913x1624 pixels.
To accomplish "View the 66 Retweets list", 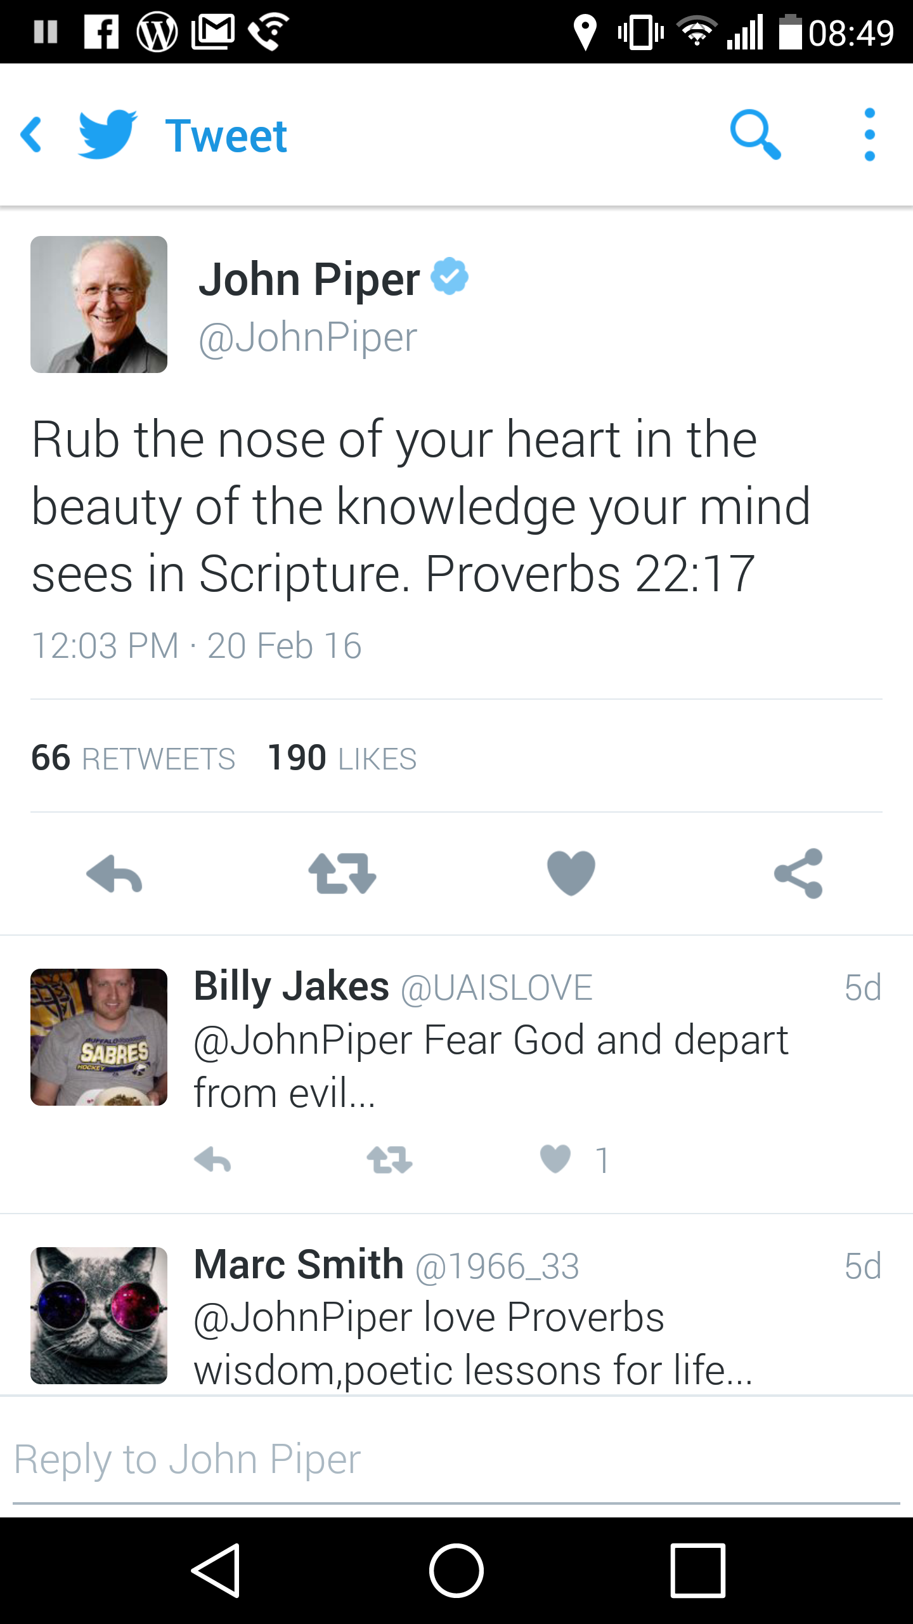I will (133, 758).
